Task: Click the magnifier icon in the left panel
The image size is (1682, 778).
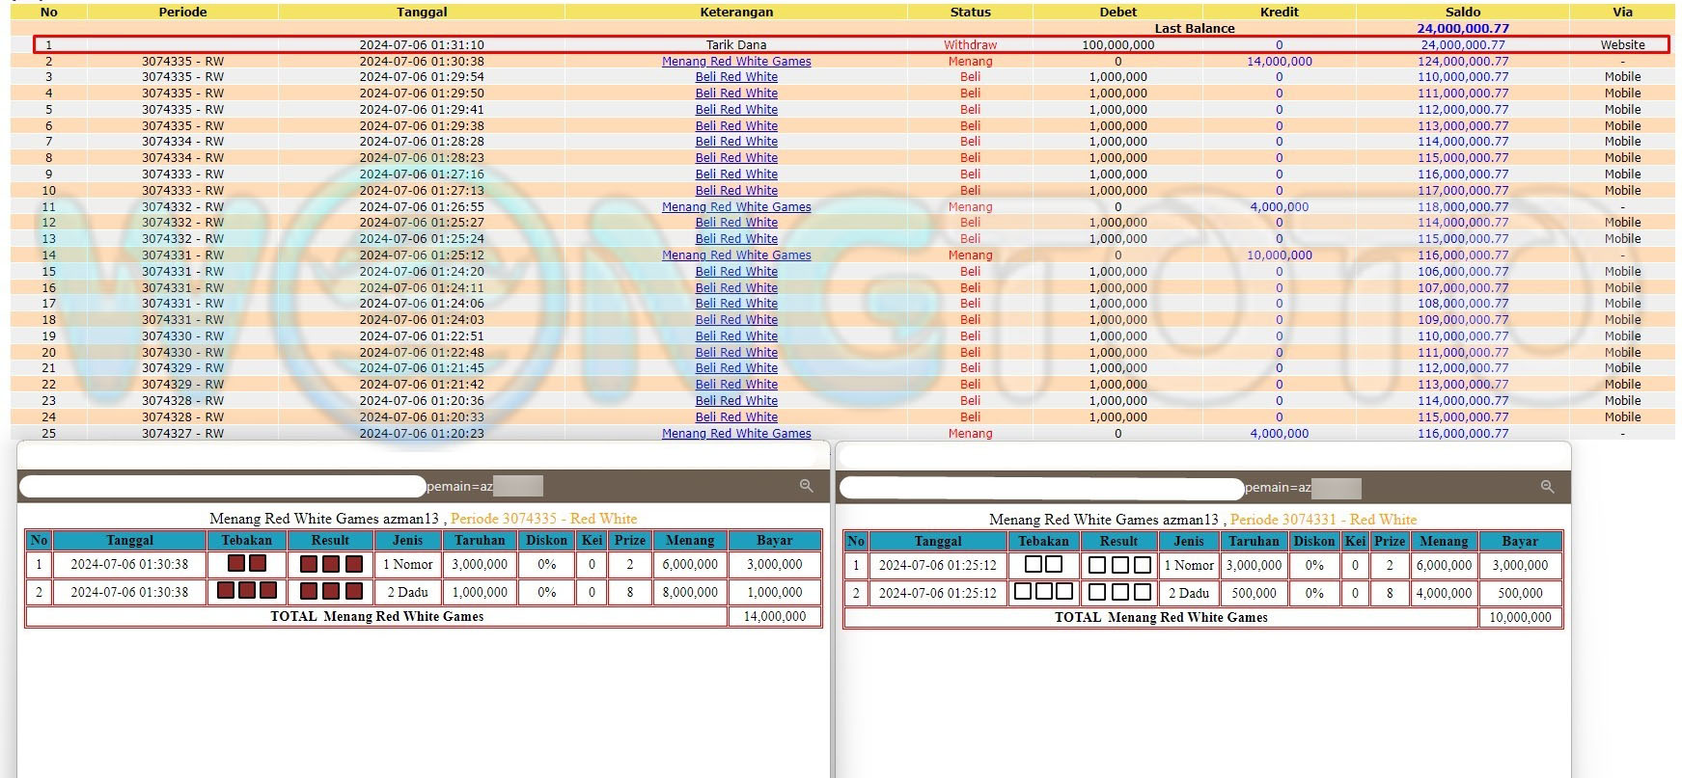Action: click(806, 486)
